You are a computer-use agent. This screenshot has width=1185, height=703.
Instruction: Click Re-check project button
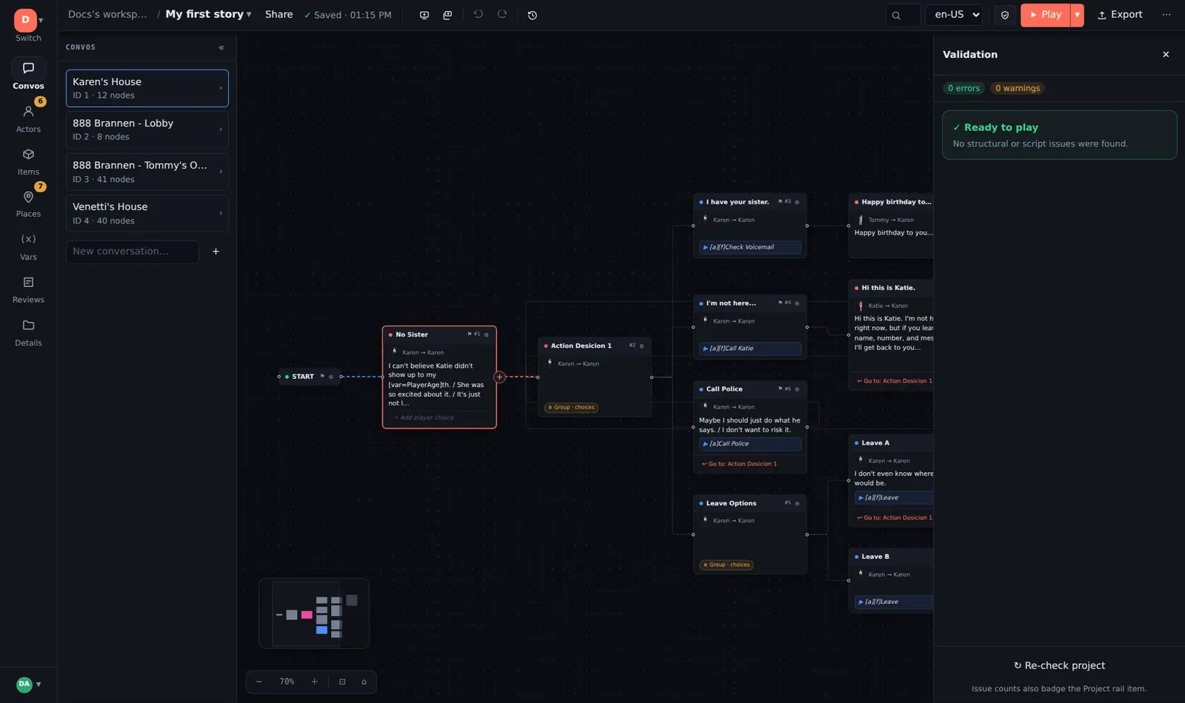(1059, 665)
